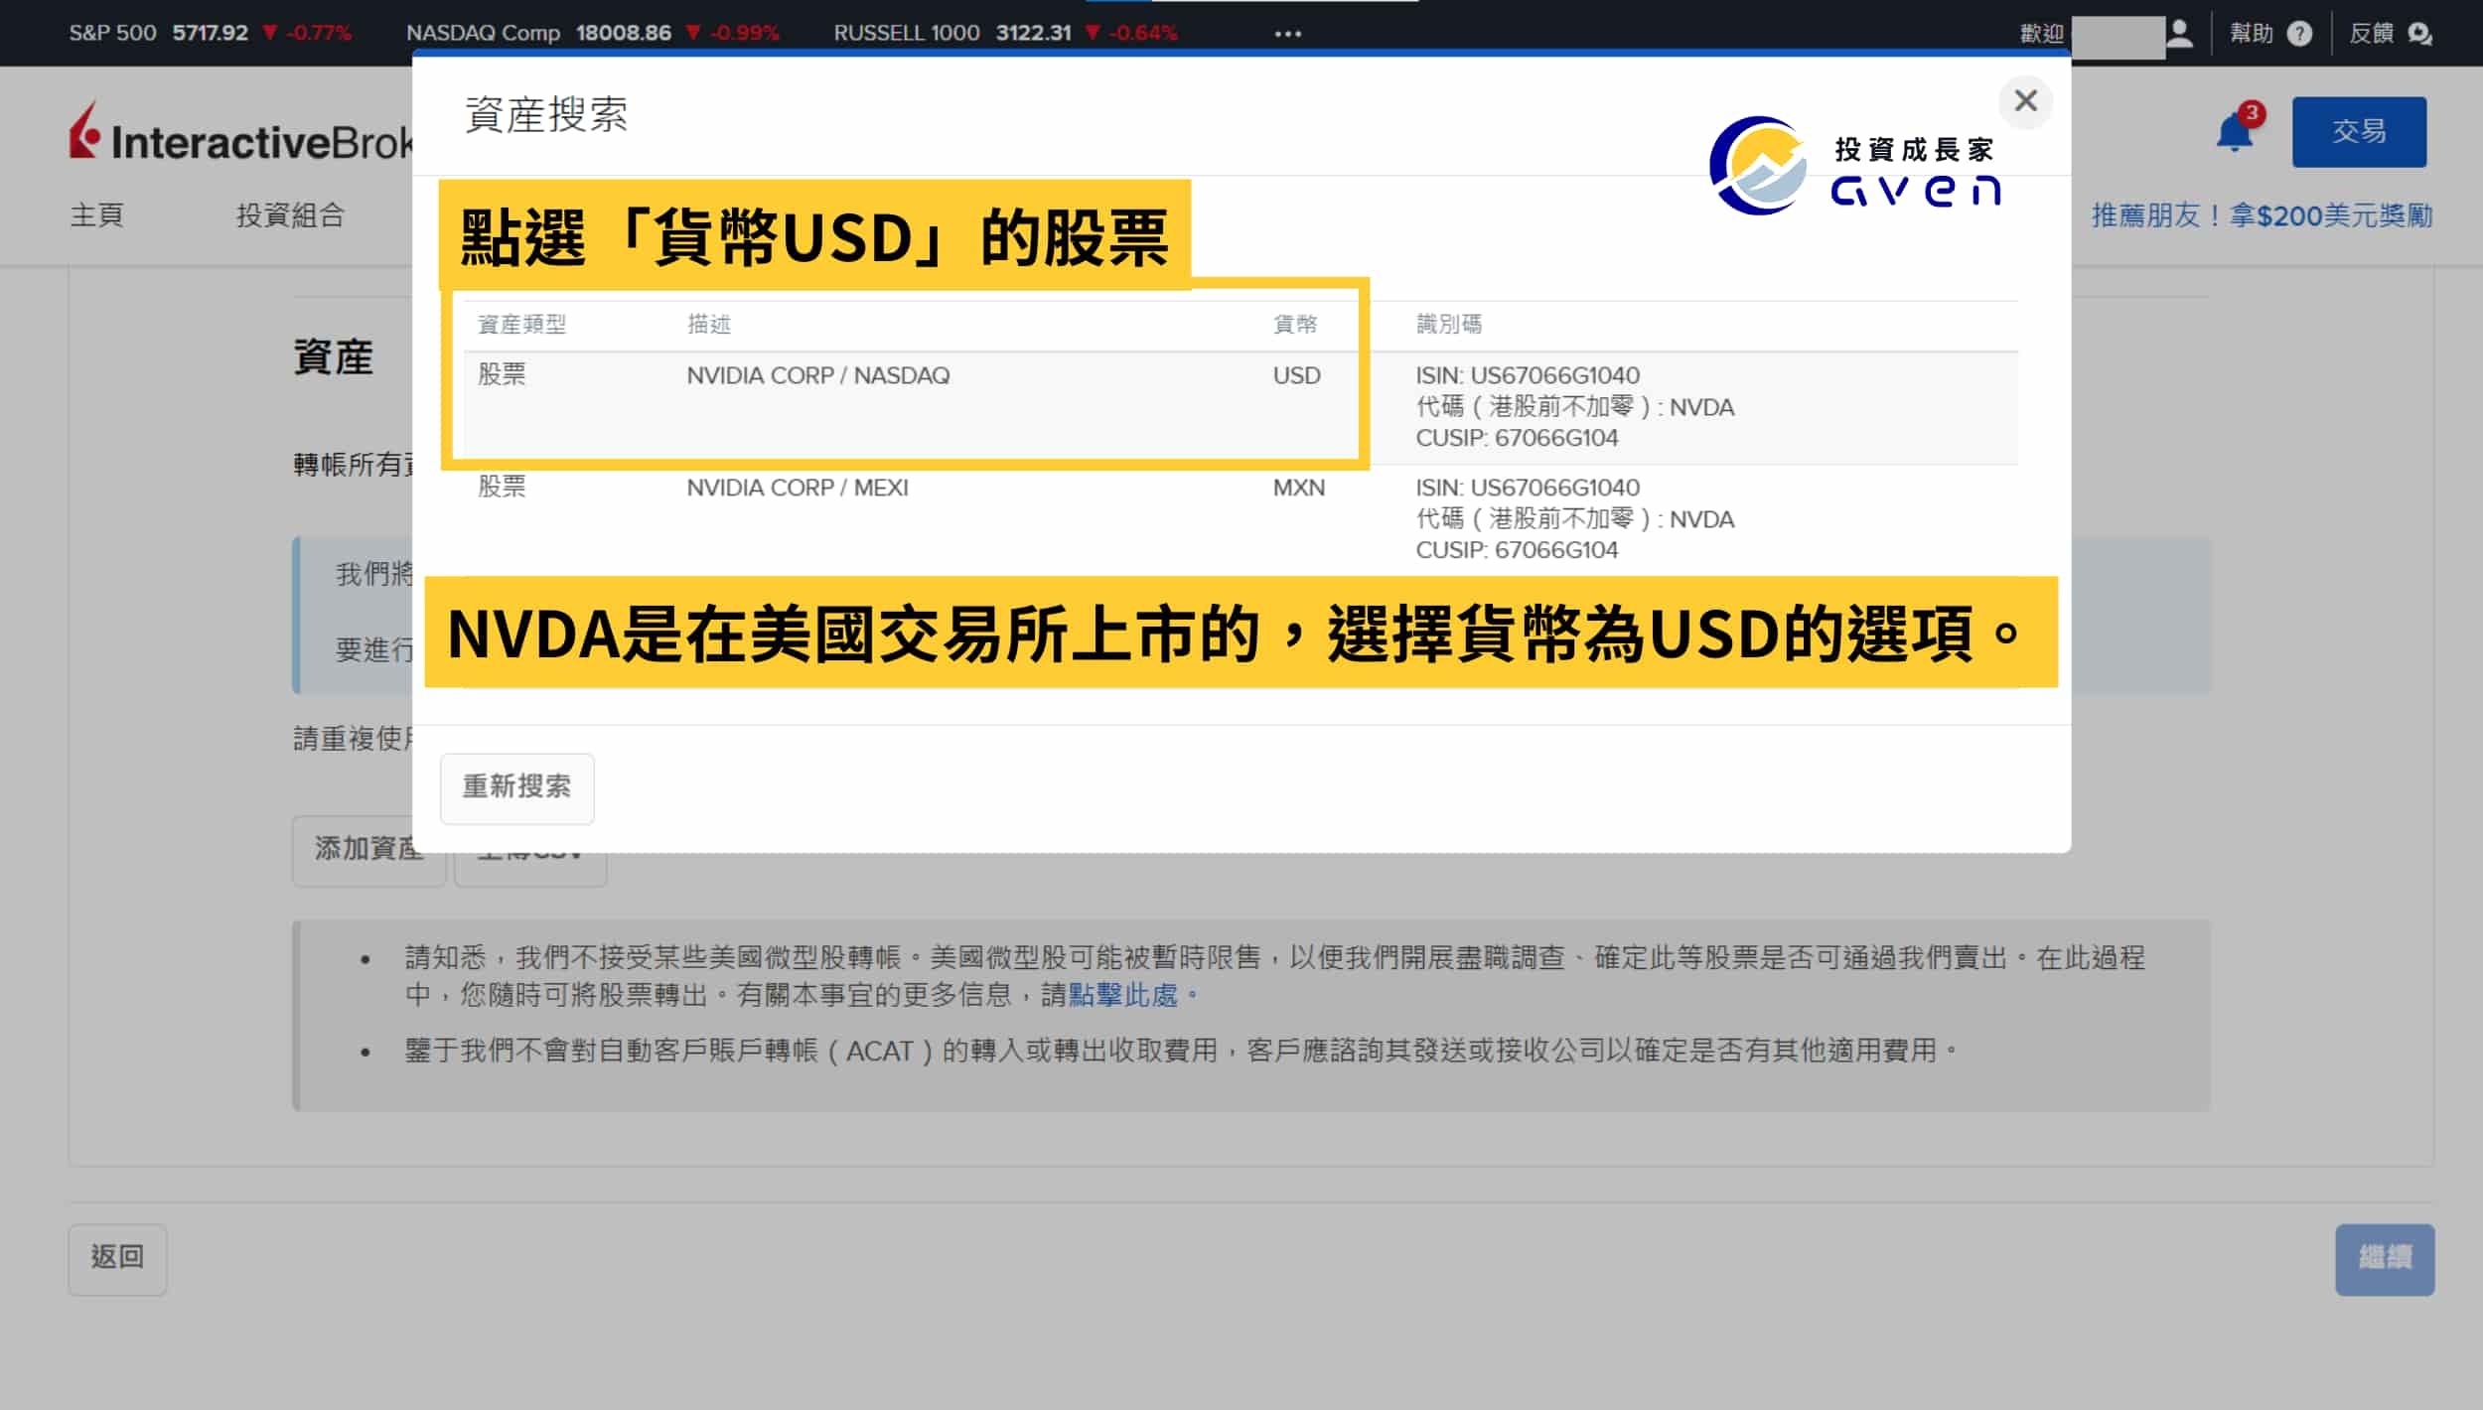Click the 幫助 label in top bar
The width and height of the screenshot is (2483, 1410).
pyautogui.click(x=2252, y=34)
